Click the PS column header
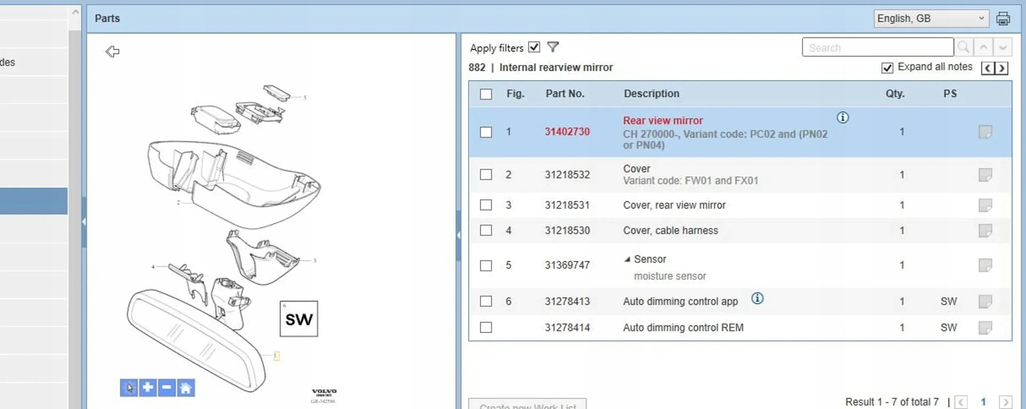 pos(950,94)
